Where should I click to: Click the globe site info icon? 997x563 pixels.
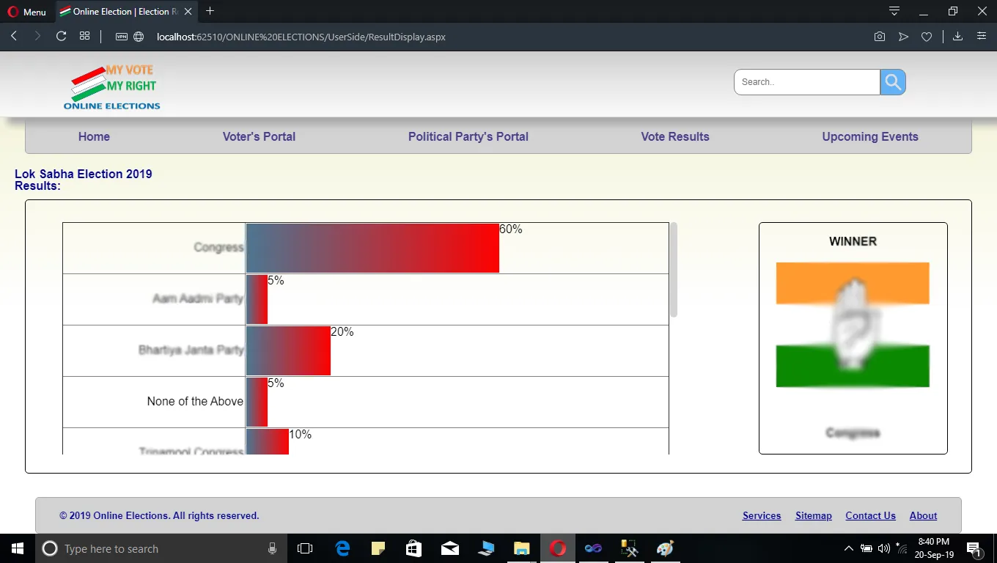point(139,37)
